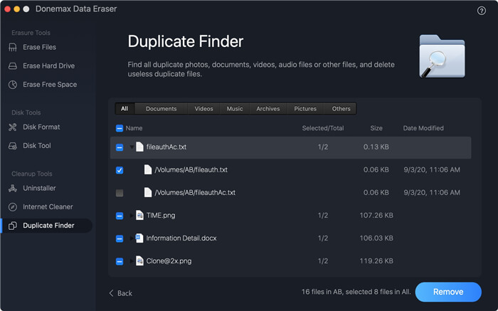498x311 pixels.
Task: Click the Name column header
Action: tap(134, 128)
